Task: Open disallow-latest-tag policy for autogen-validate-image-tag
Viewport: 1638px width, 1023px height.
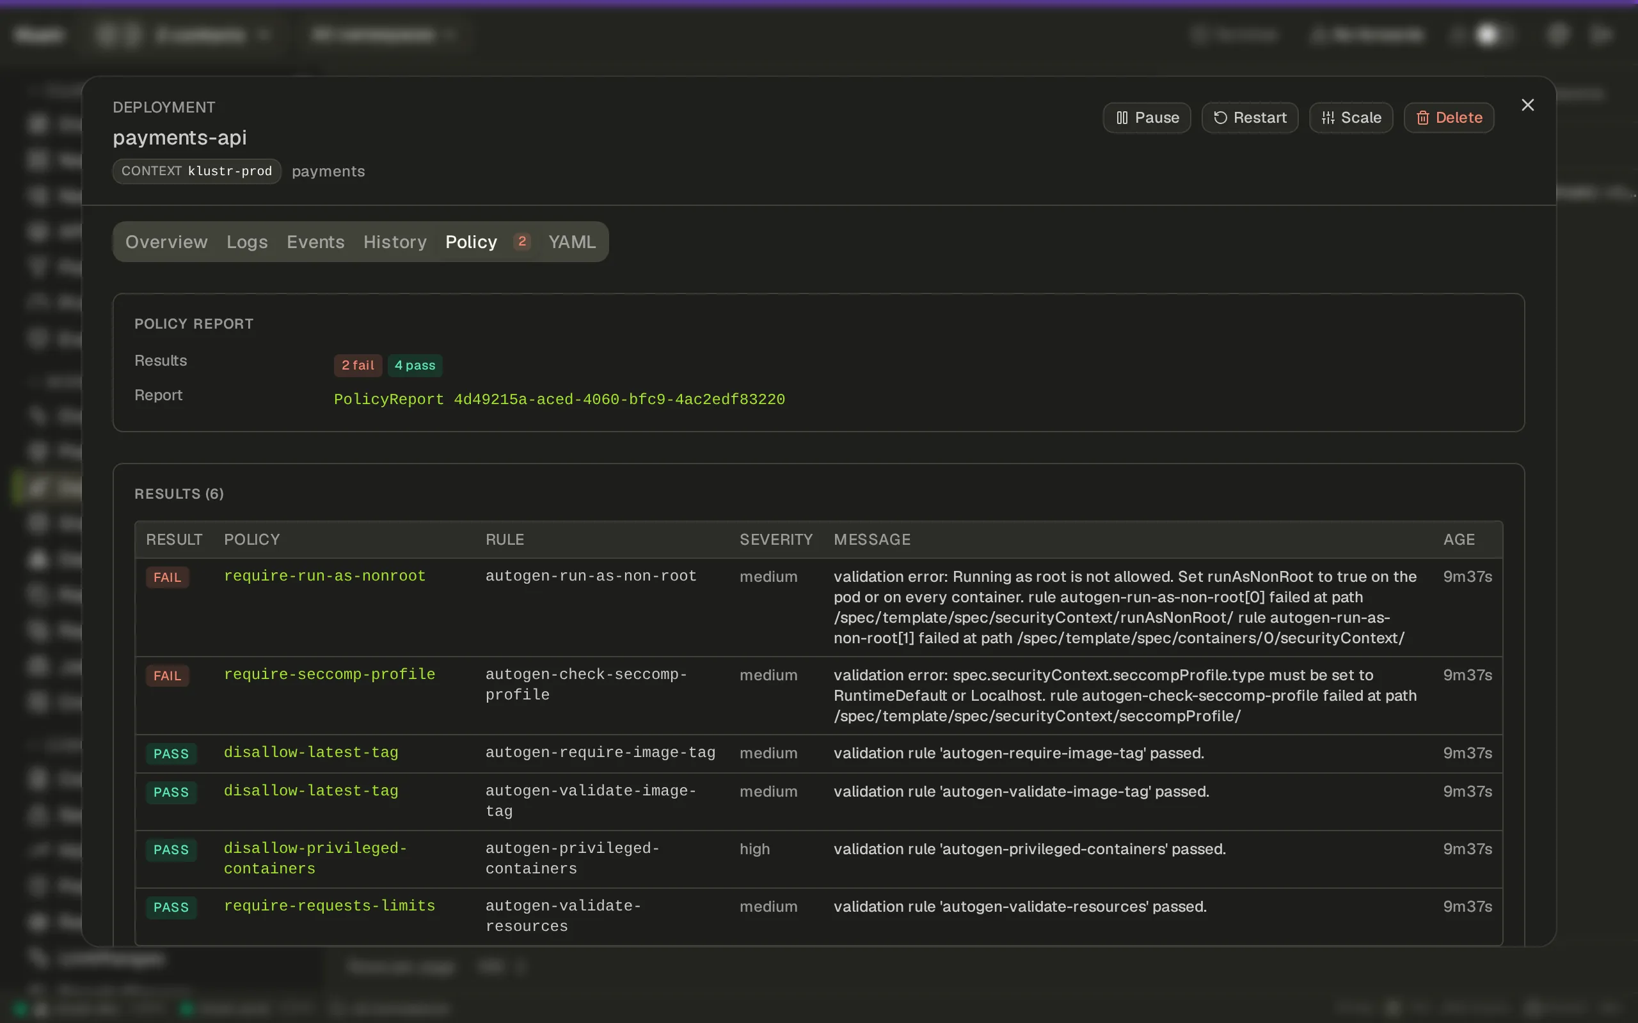Action: coord(312,790)
